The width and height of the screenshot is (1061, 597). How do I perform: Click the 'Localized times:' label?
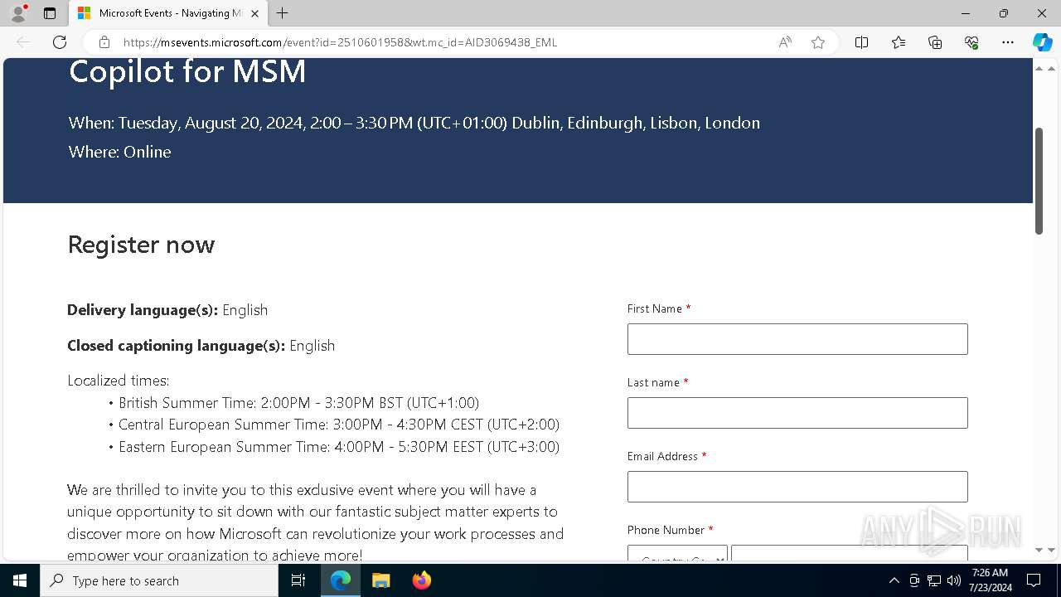point(119,381)
